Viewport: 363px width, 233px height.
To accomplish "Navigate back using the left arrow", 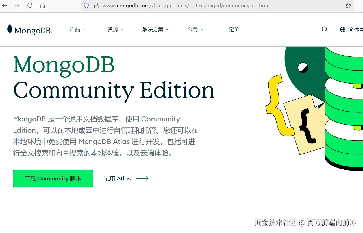I will click(5, 5).
